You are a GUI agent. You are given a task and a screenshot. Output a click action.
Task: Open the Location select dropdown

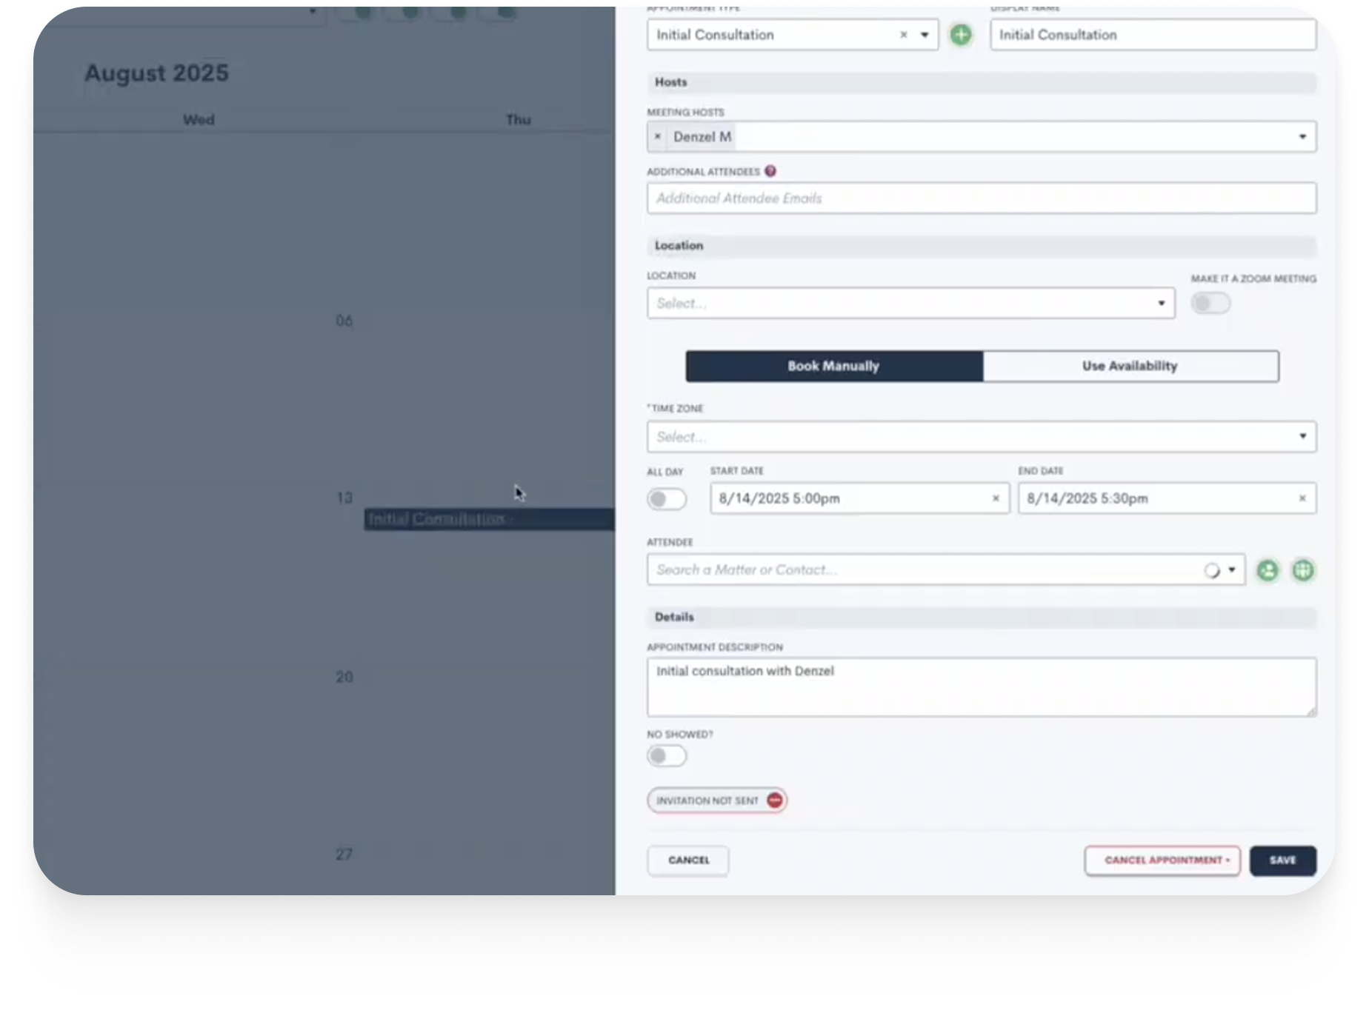(x=910, y=304)
